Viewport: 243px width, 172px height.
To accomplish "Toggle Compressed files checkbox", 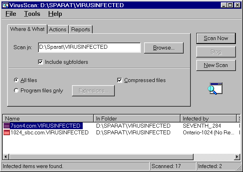I will 120,80.
